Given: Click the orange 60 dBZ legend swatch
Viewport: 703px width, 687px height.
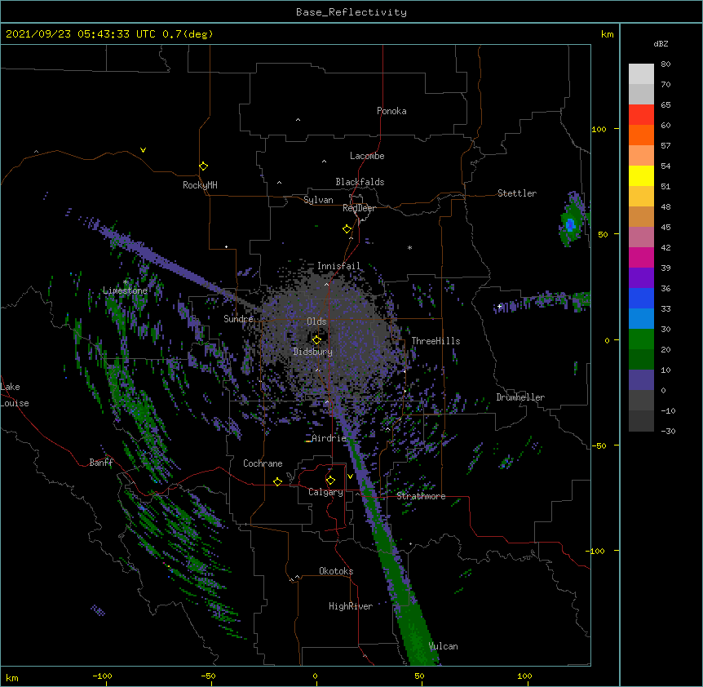Looking at the screenshot, I should click(x=641, y=135).
